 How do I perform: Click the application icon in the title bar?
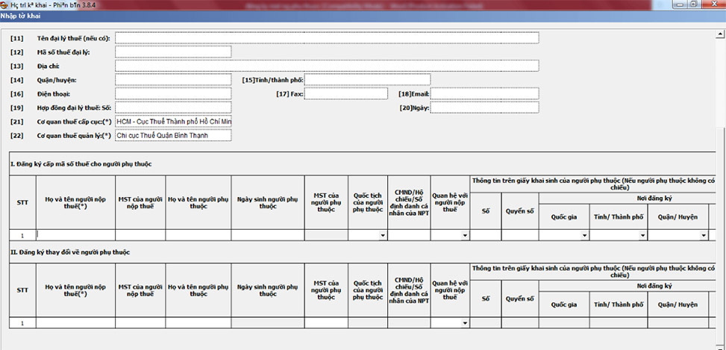pyautogui.click(x=4, y=4)
